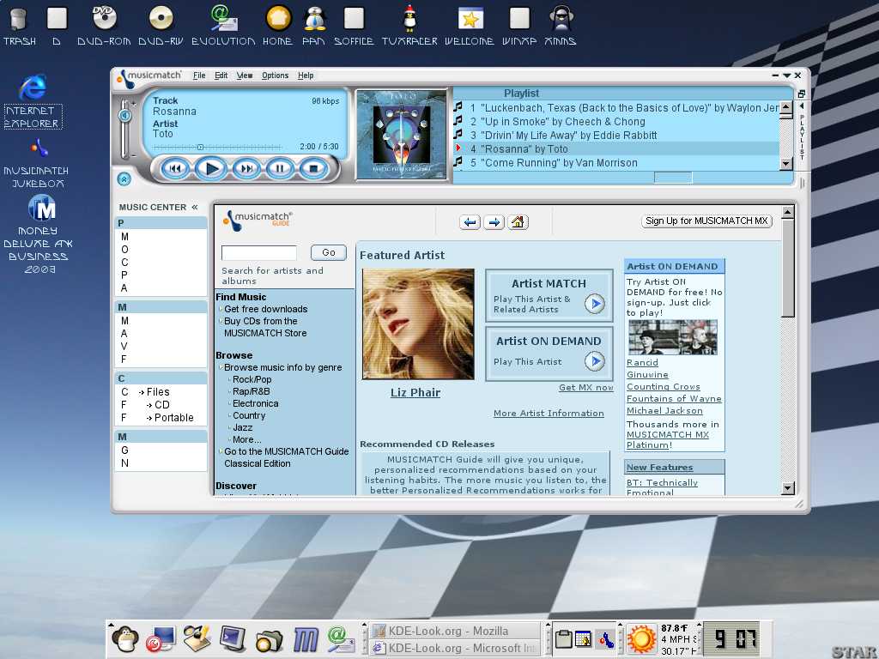Viewport: 879px width, 659px height.
Task: Play Artist MATCH related artists button
Action: [x=595, y=304]
